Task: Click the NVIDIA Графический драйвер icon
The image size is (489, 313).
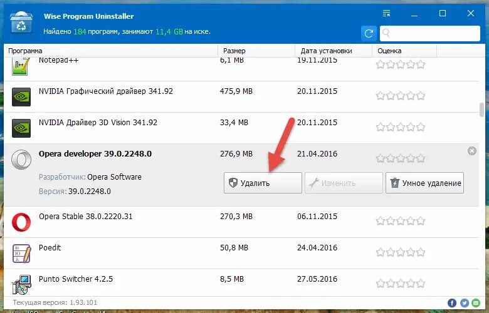Action: [21, 97]
